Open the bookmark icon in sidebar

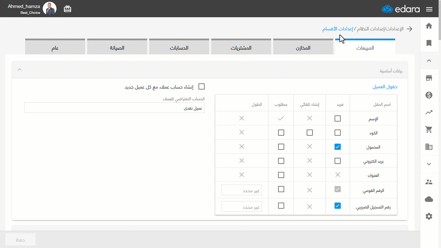[x=429, y=43]
